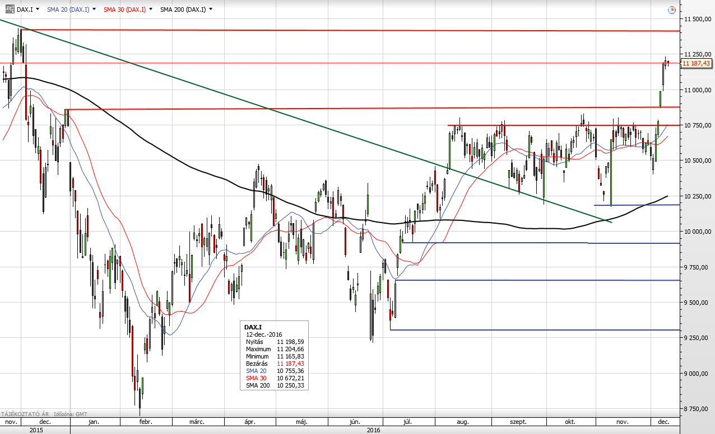Screen dimensions: 715x434
Task: Click the 9 250,00 price axis label
Action: [x=698, y=338]
